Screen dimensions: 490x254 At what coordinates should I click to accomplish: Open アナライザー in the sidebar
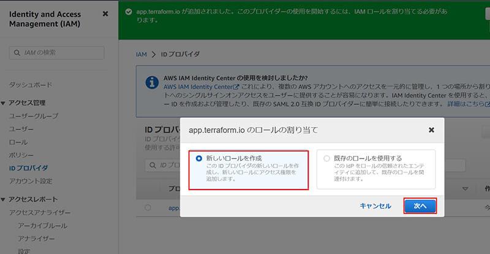tap(36, 239)
